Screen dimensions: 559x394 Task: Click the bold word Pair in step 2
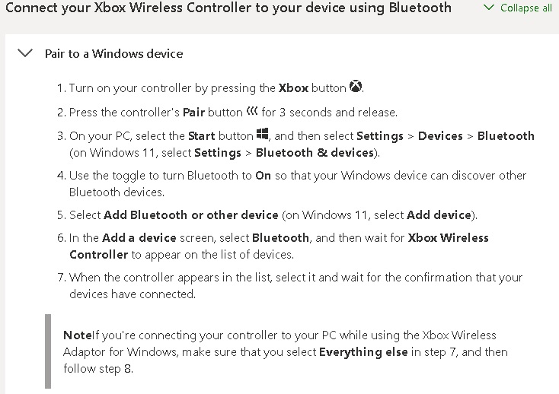[x=193, y=113]
